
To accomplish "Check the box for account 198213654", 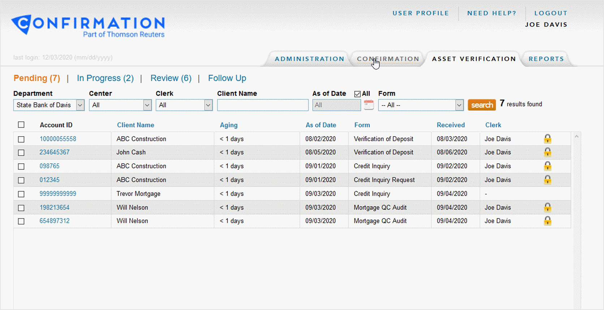I will [21, 208].
